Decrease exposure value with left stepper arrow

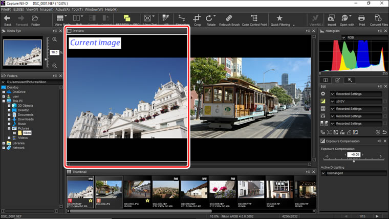[x=345, y=154]
